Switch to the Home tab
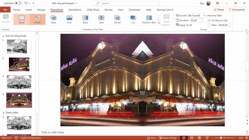The image size is (249, 140). (17, 10)
